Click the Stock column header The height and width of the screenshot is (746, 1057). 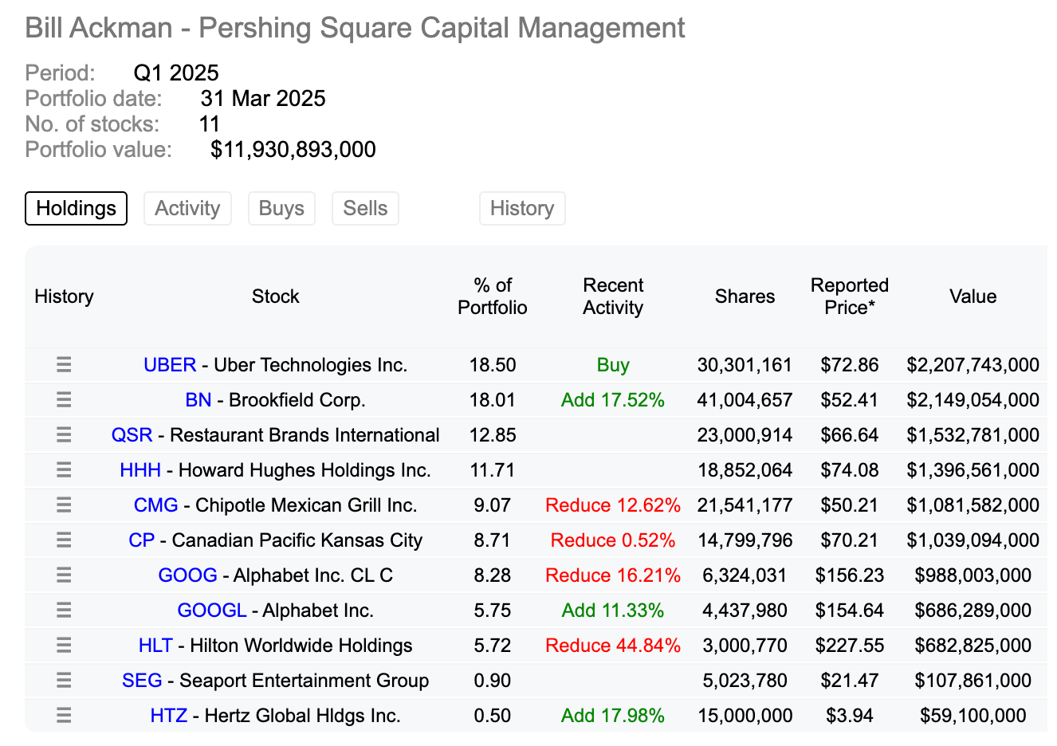276,296
